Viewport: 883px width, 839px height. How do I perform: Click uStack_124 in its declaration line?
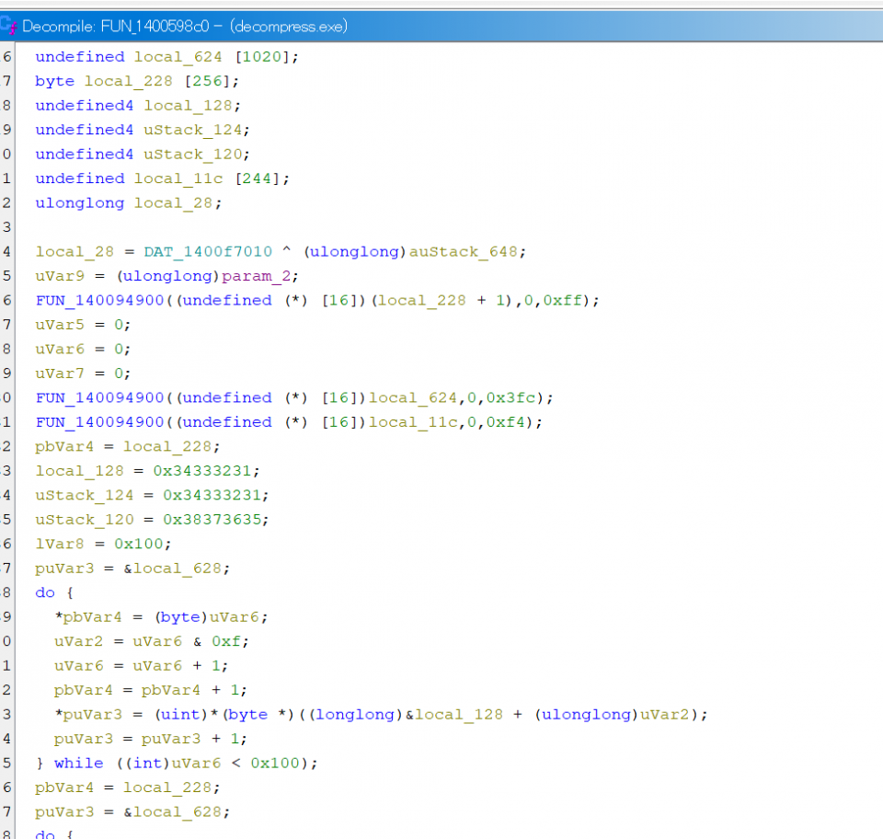(x=192, y=130)
